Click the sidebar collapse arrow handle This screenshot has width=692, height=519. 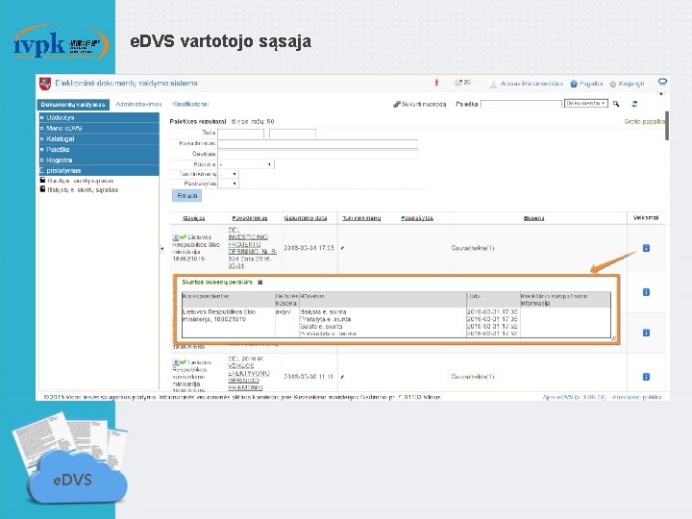pos(162,249)
